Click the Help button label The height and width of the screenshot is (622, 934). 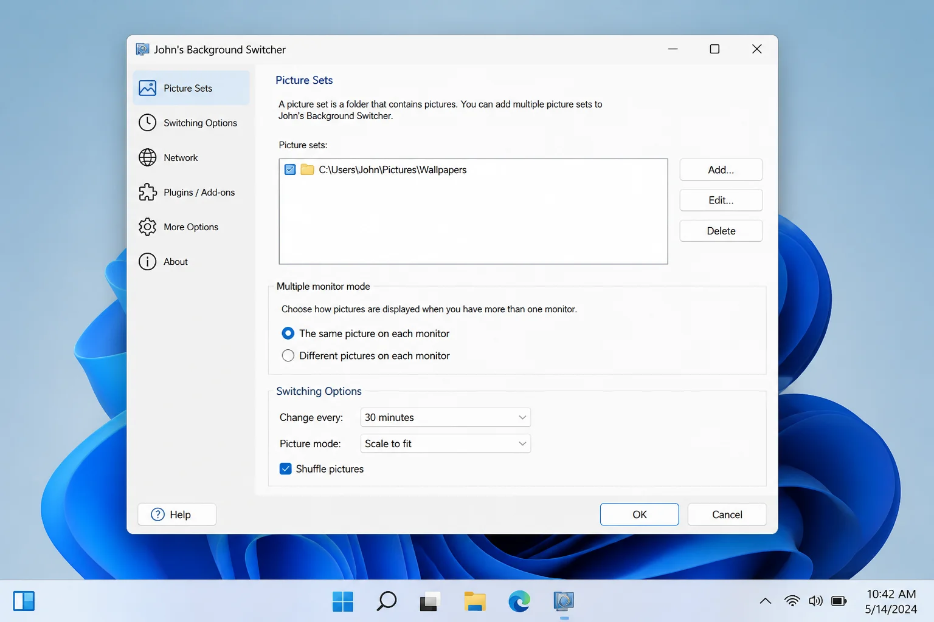pos(180,514)
